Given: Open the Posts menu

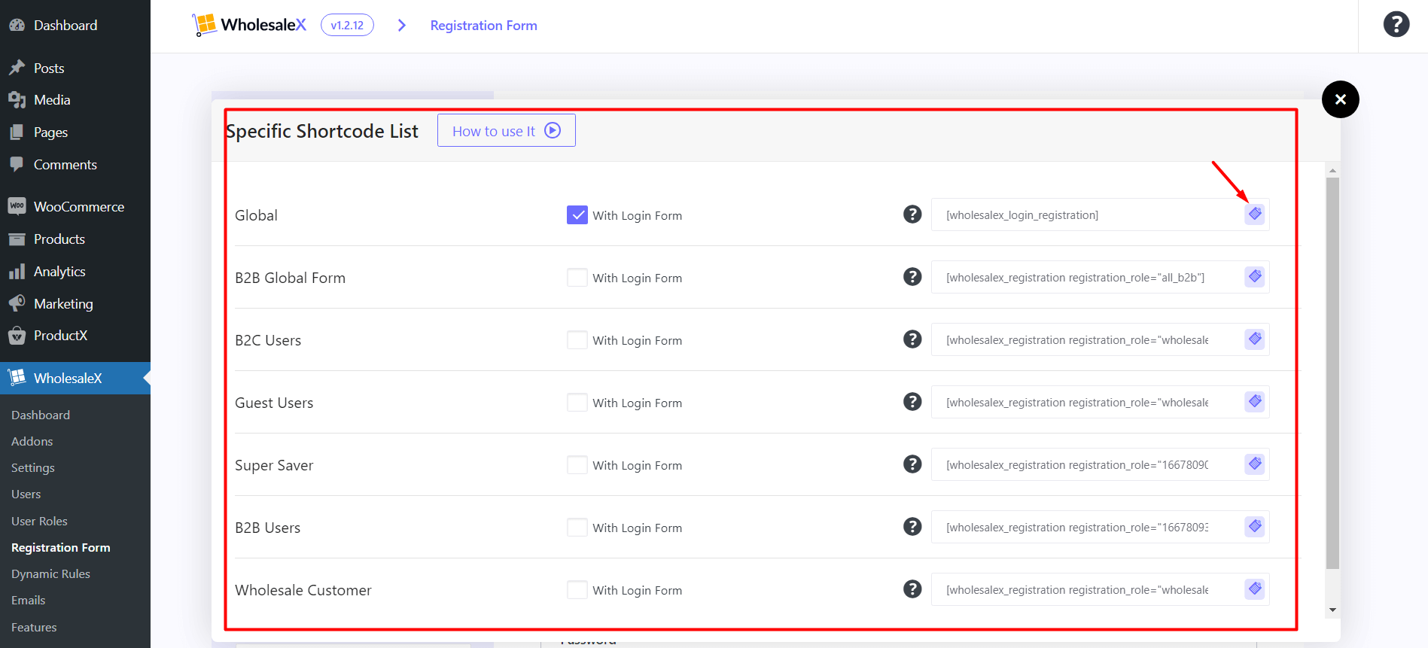Looking at the screenshot, I should [75, 68].
